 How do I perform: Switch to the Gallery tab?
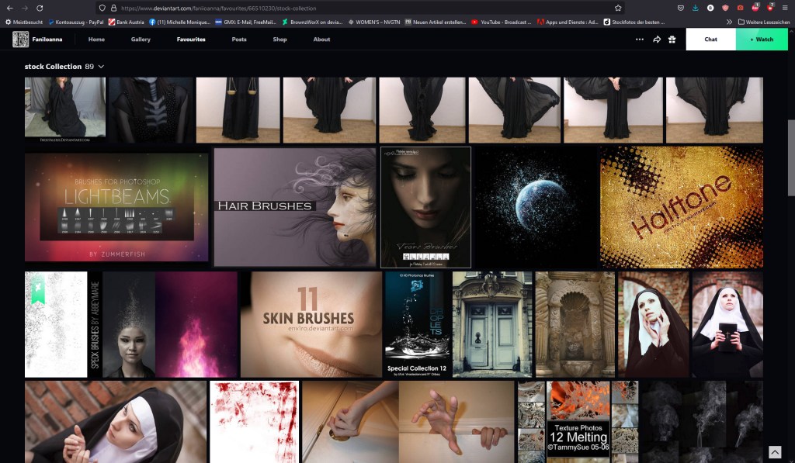[x=141, y=39]
